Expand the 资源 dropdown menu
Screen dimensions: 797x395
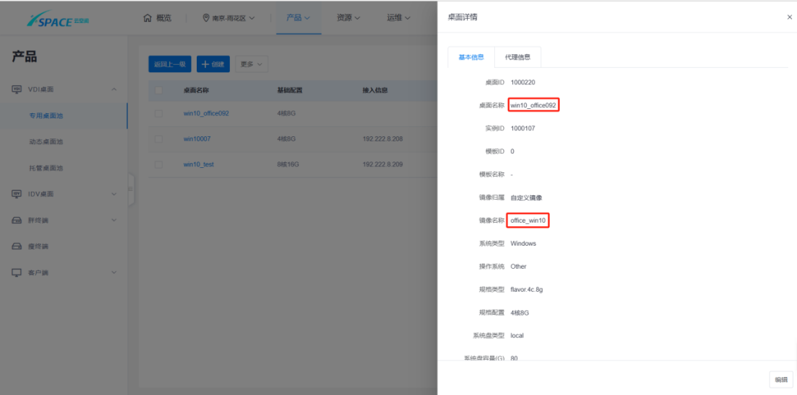click(x=349, y=18)
